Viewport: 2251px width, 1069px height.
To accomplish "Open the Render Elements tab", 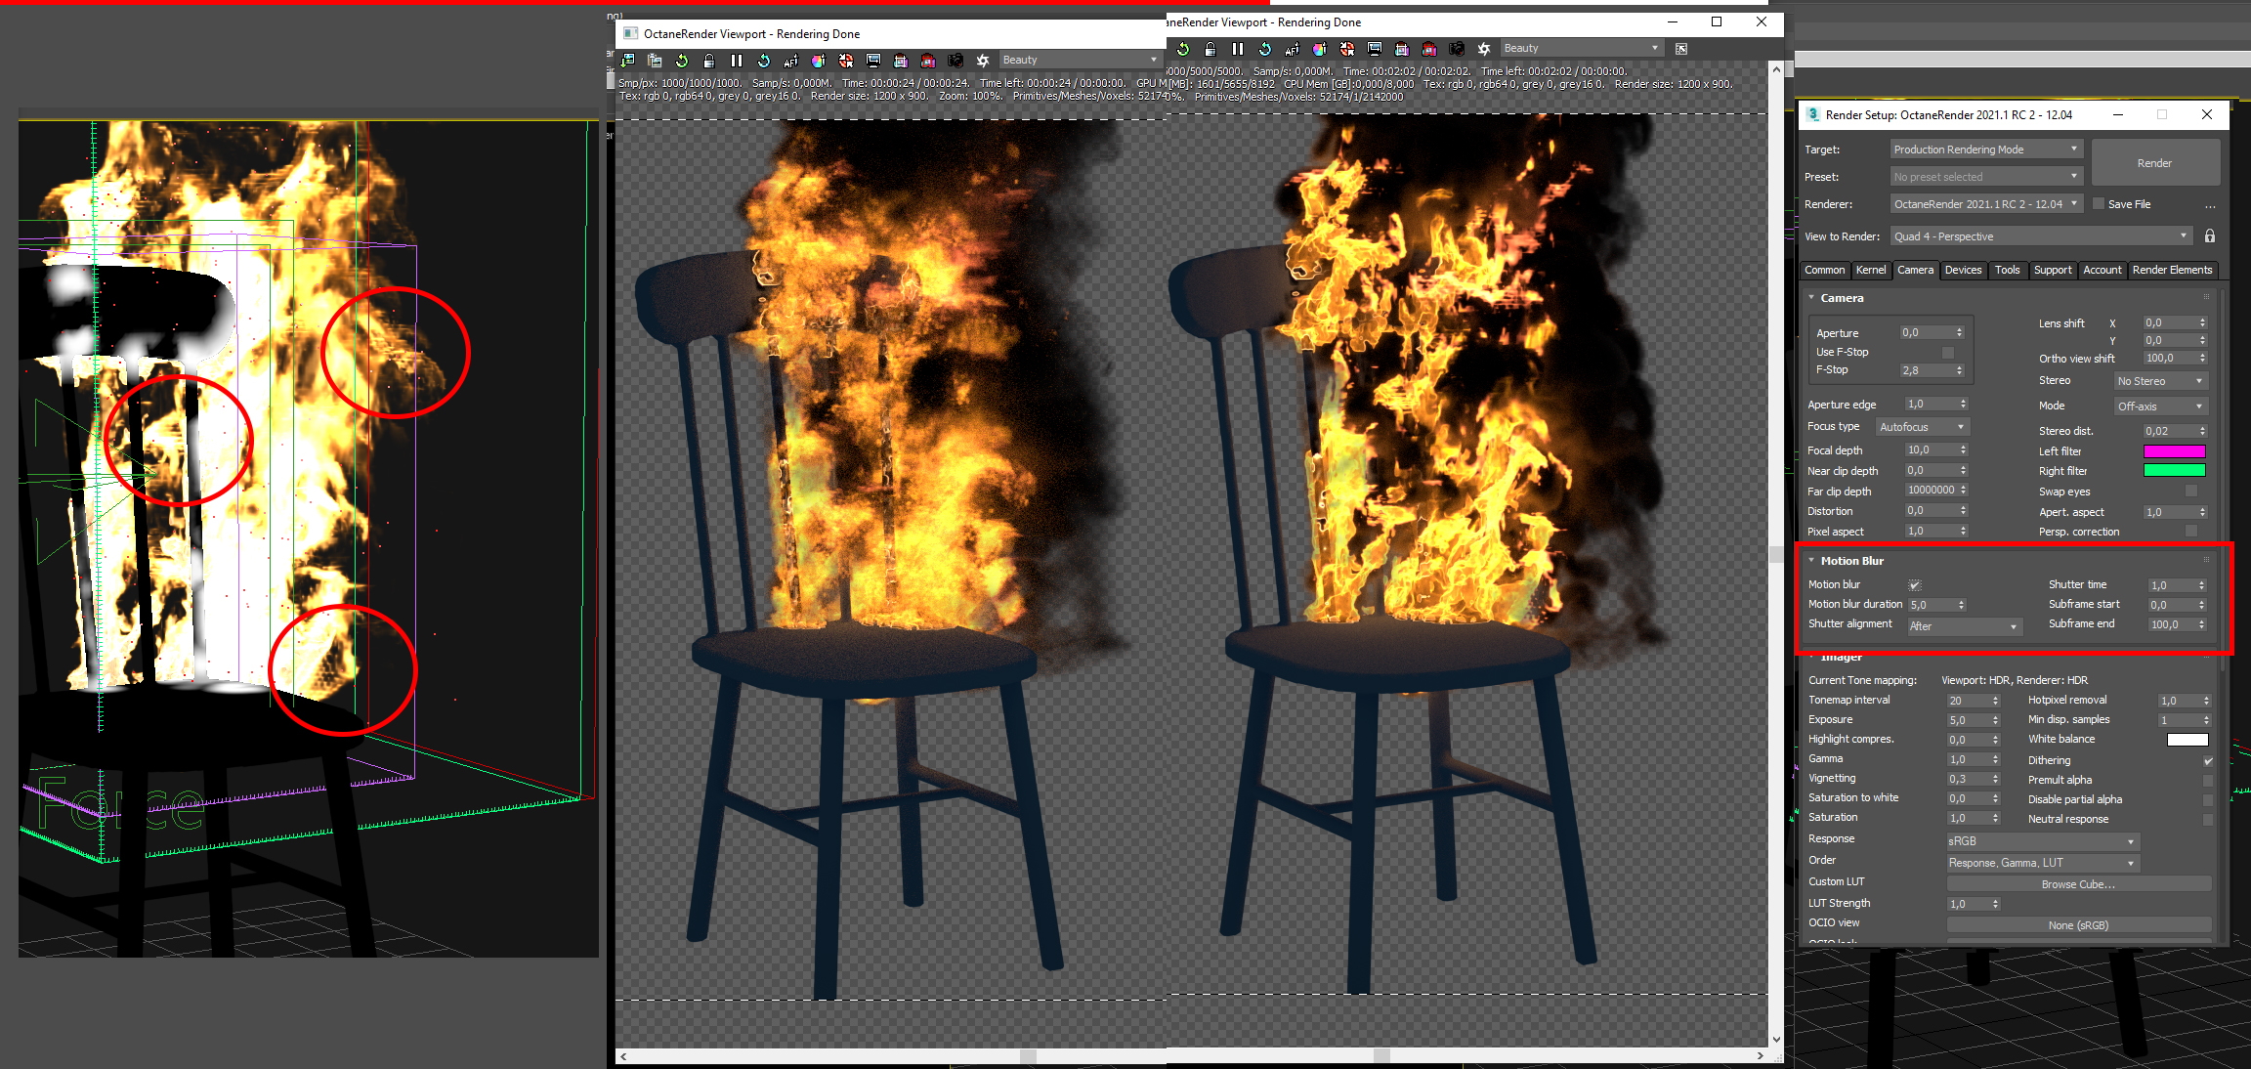I will (2171, 270).
